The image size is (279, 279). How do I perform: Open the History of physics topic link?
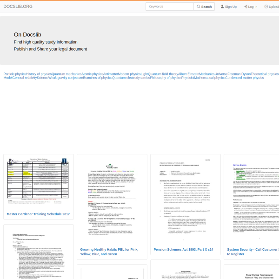tap(39, 74)
